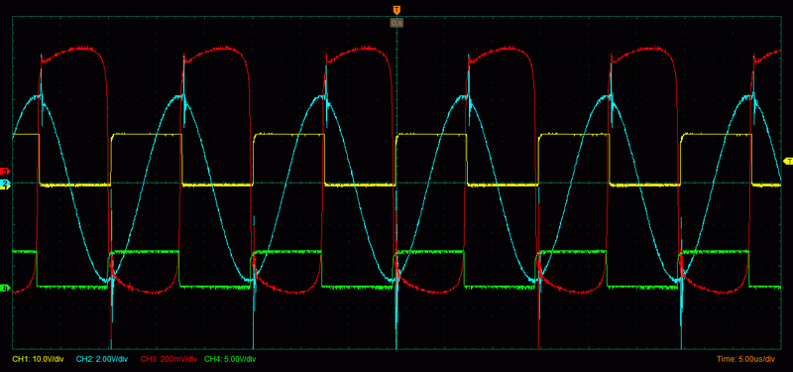The image size is (793, 372).
Task: Select the cyan channel 2 ground marker
Action: [6, 183]
